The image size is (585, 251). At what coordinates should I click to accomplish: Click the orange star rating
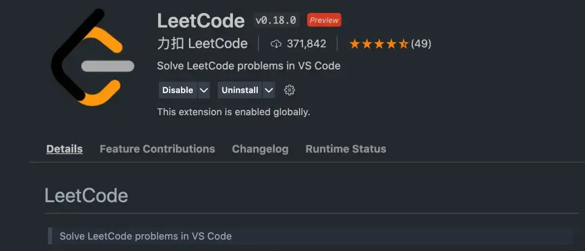click(379, 44)
